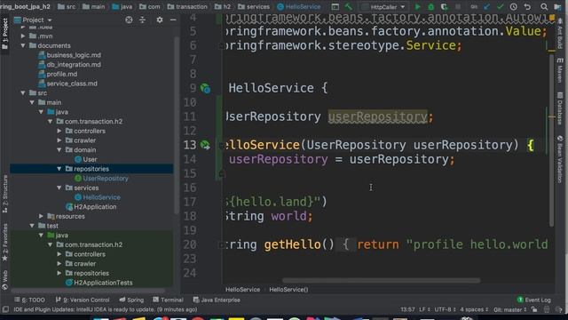
Task: Open the Version Control tab
Action: point(83,300)
